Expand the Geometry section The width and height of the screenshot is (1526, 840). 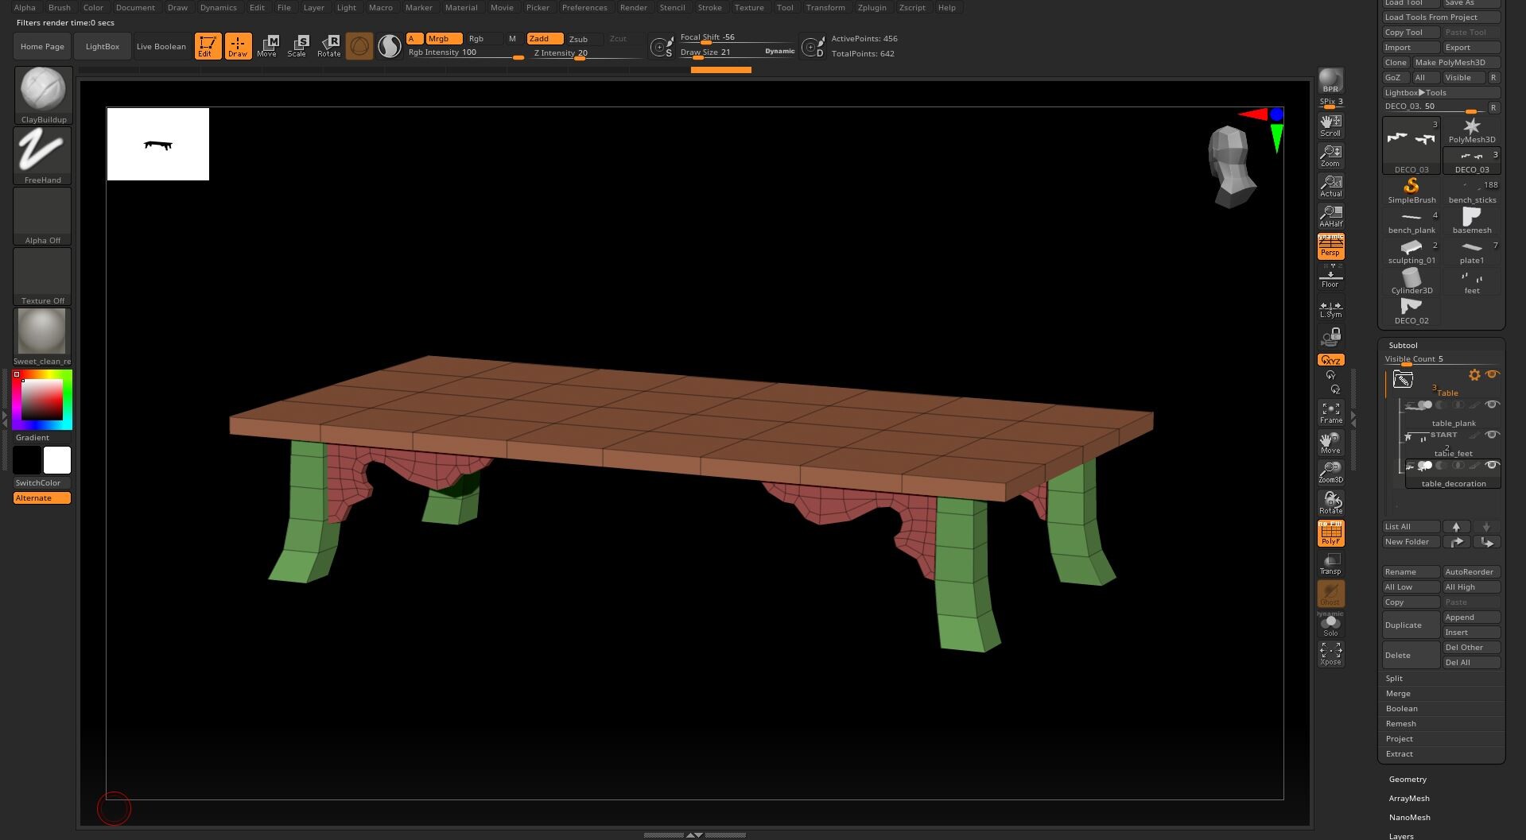1408,779
